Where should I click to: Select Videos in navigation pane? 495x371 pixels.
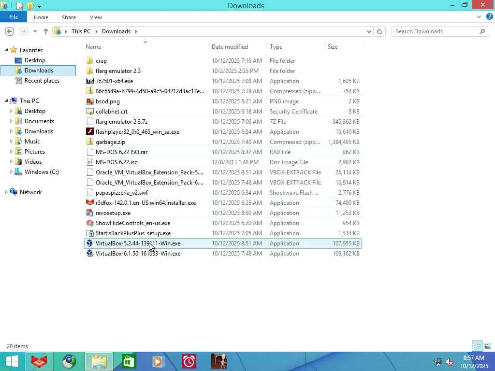pyautogui.click(x=33, y=161)
